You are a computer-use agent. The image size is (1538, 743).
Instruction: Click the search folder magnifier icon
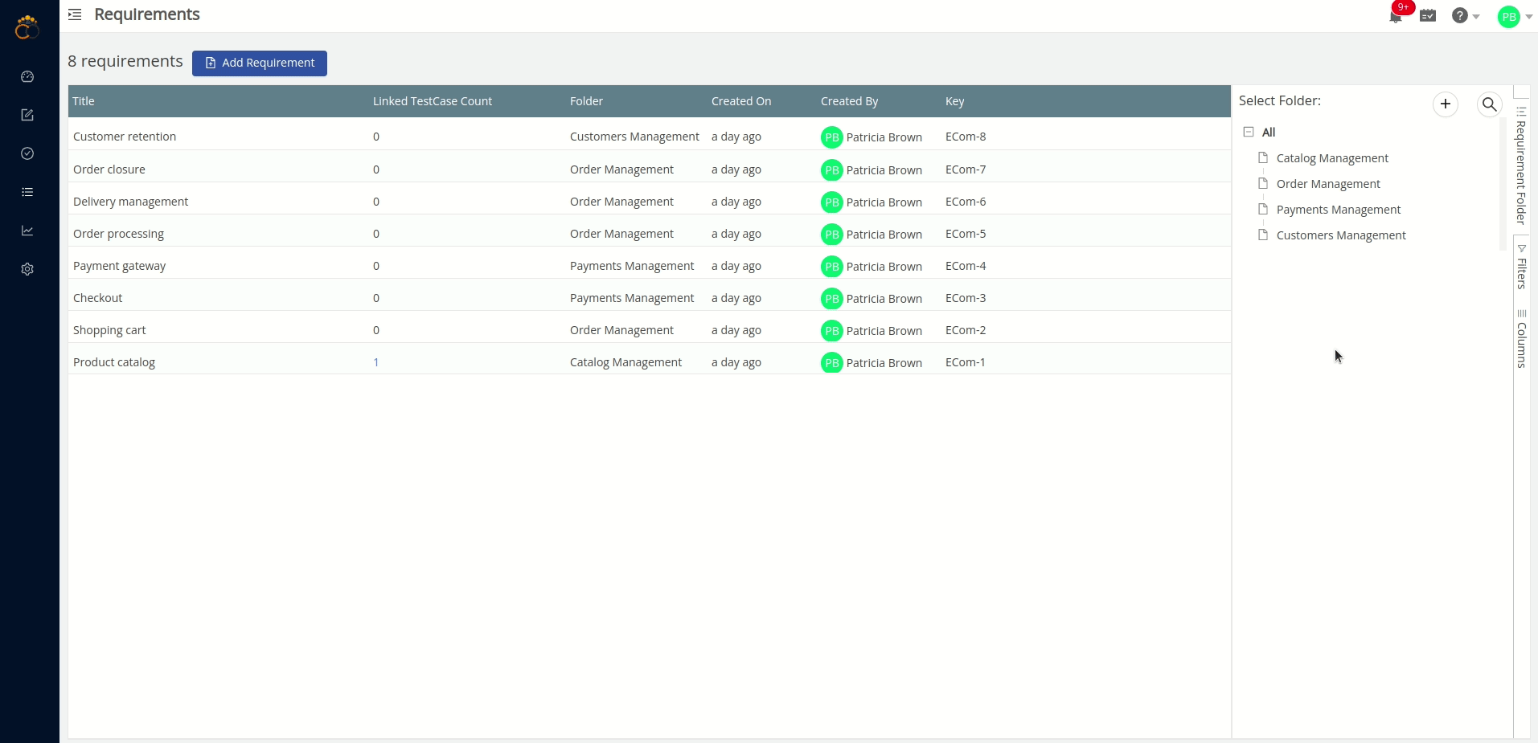(x=1490, y=104)
